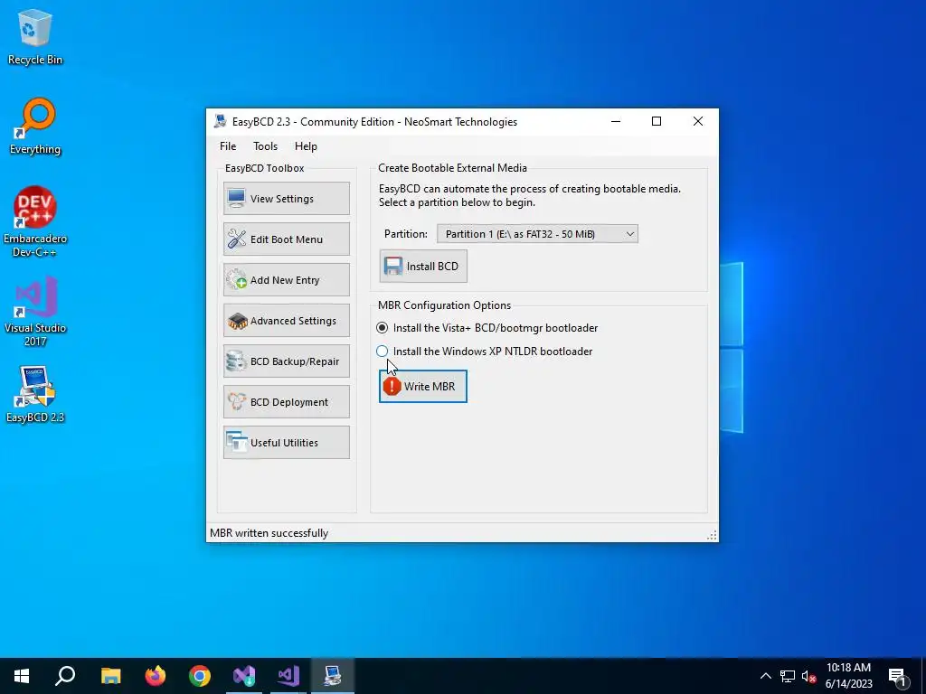Select EasyBCD 2.3 desktop shortcut
Screen dimensions: 926x694
[35, 394]
